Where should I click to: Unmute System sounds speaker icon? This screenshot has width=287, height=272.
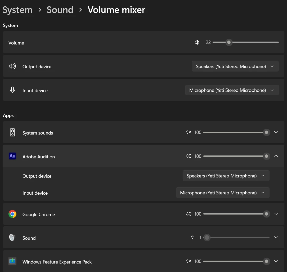(x=188, y=132)
